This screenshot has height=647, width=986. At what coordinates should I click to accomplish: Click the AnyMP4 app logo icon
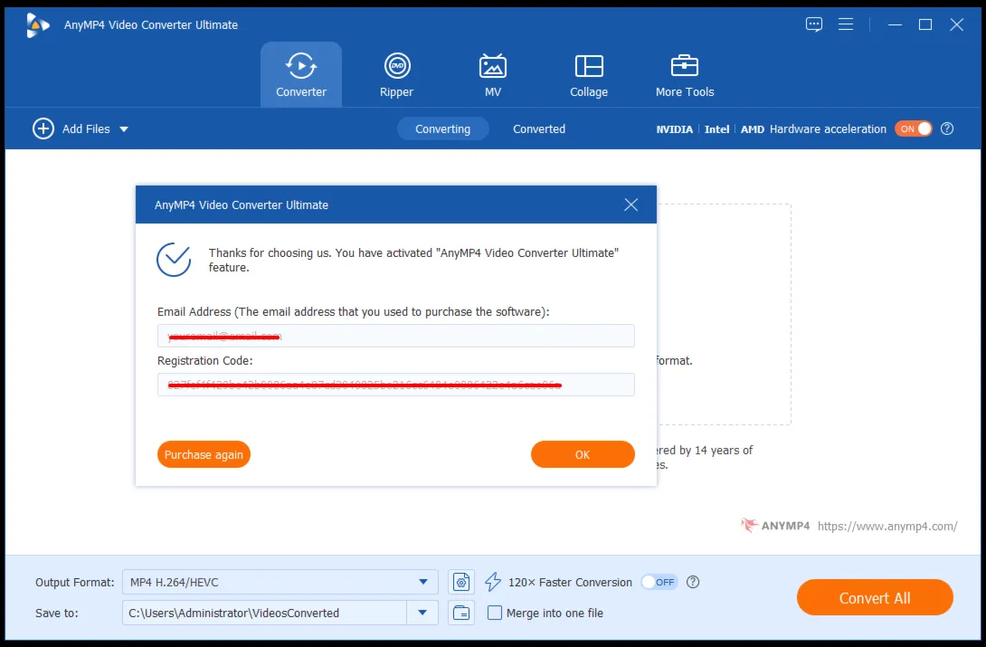coord(37,25)
